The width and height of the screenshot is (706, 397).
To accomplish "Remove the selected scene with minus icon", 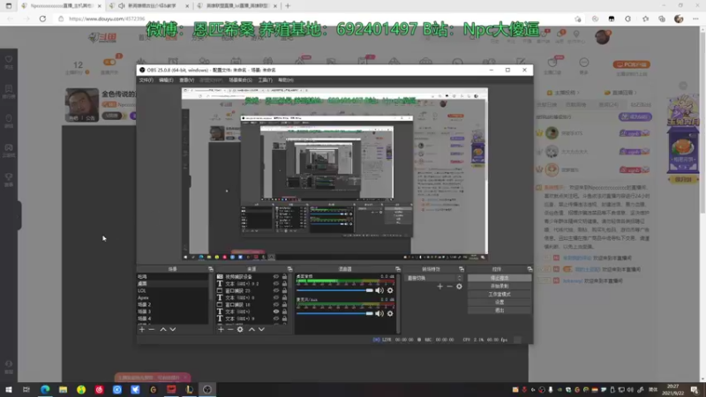I will coord(151,329).
